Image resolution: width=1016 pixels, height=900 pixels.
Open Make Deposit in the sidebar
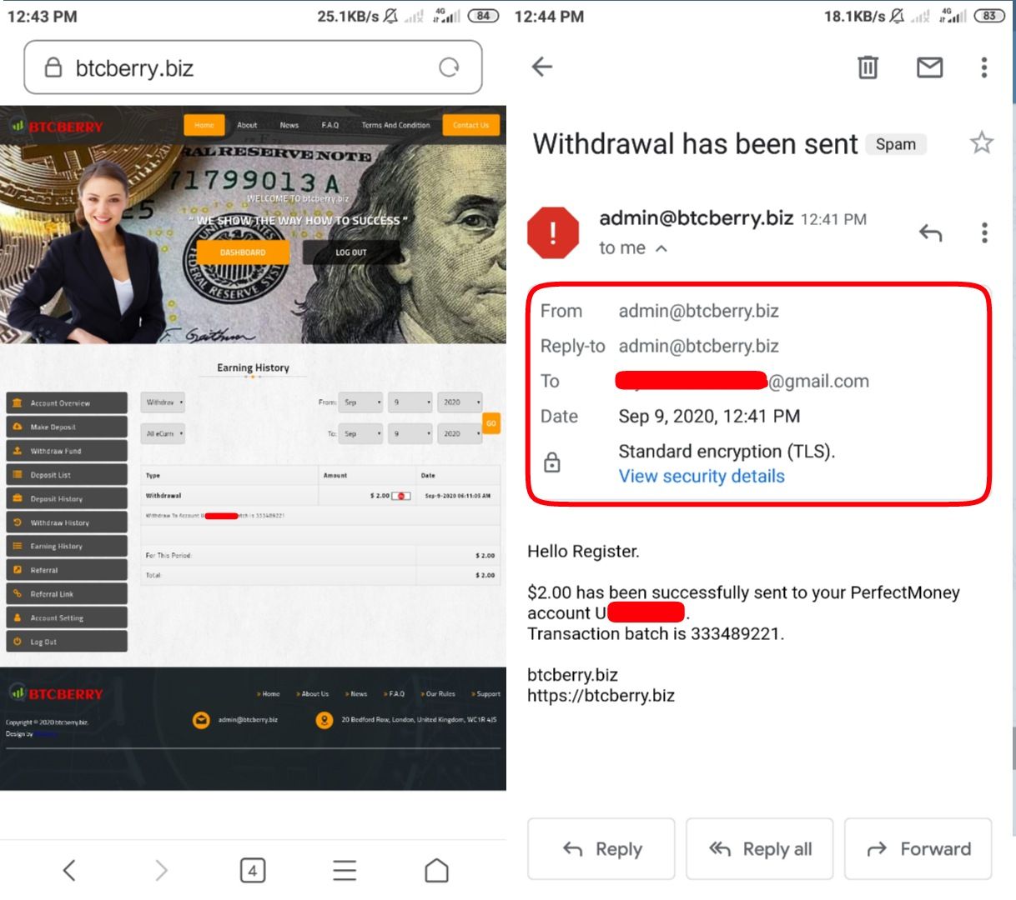coord(67,427)
